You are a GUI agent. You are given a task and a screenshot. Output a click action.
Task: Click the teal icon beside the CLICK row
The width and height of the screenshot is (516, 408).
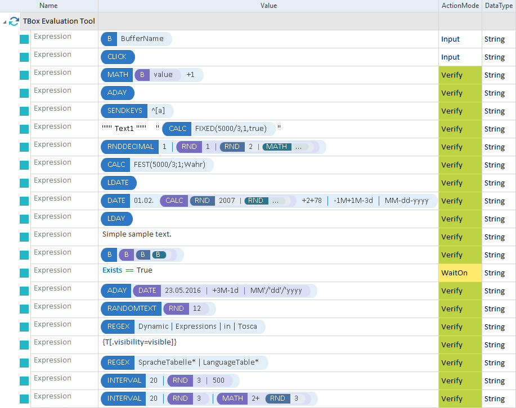pos(24,57)
